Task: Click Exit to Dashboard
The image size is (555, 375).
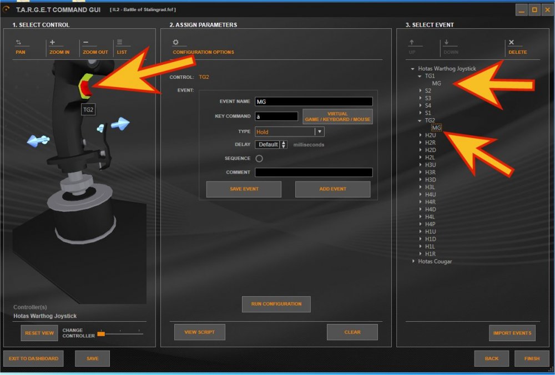Action: coord(34,359)
